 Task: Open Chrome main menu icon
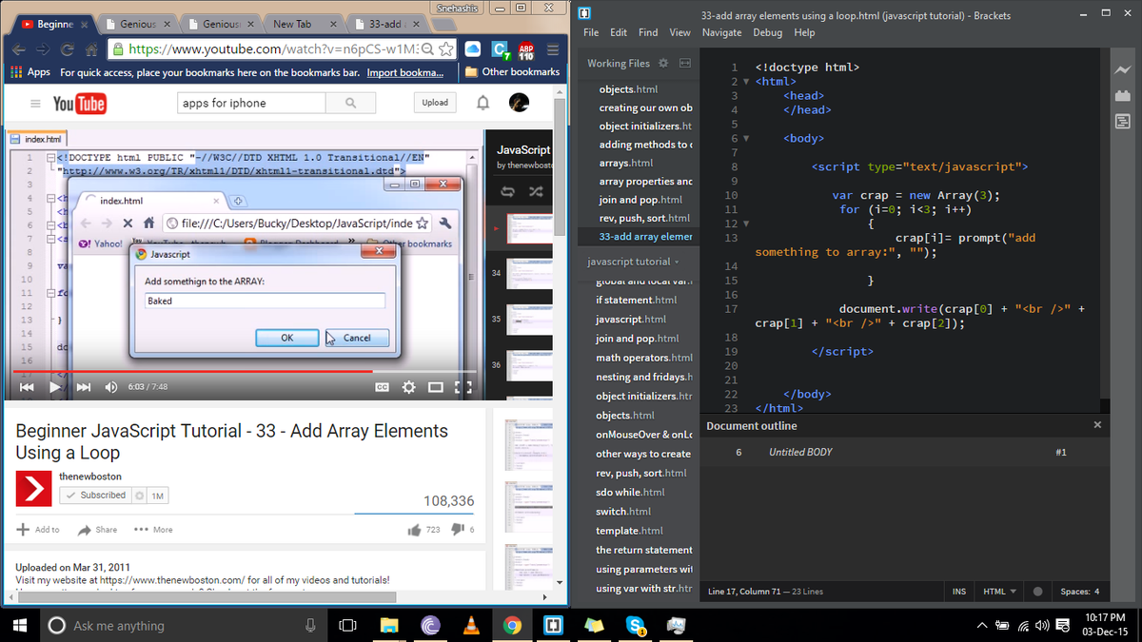[x=553, y=49]
